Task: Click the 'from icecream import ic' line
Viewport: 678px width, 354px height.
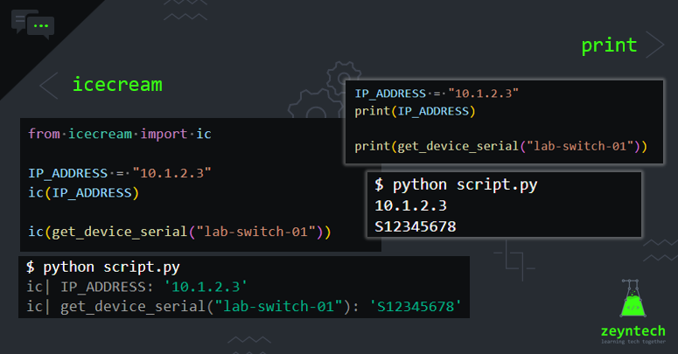Action: pyautogui.click(x=120, y=134)
